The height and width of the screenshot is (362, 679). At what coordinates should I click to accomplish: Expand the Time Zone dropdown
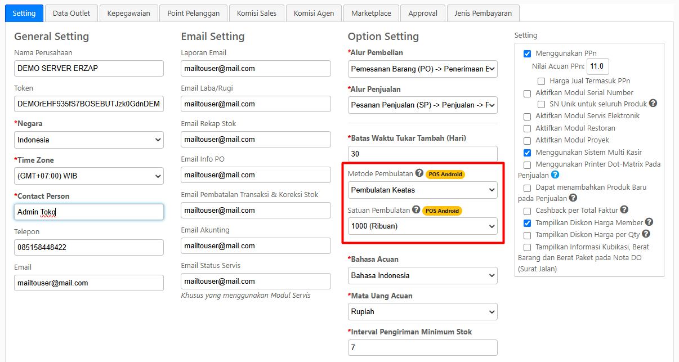[89, 176]
